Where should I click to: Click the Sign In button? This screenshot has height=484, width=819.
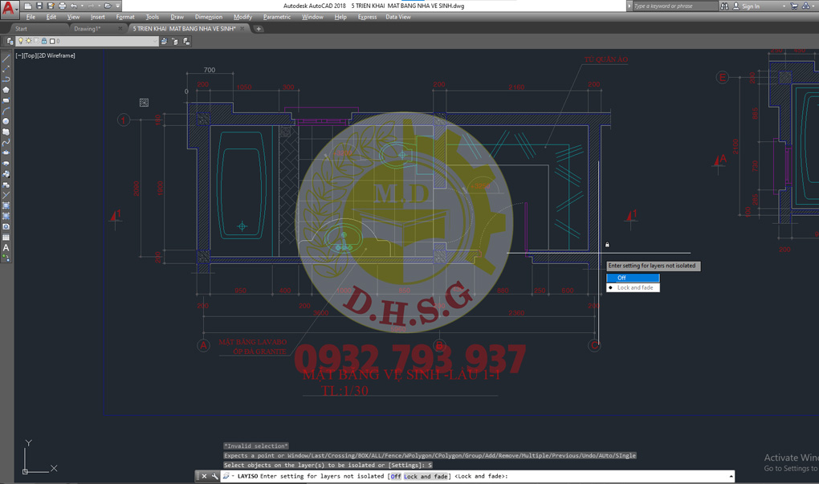click(747, 6)
